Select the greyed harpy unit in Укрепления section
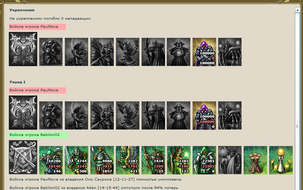The width and height of the screenshot is (303, 190). click(x=127, y=52)
